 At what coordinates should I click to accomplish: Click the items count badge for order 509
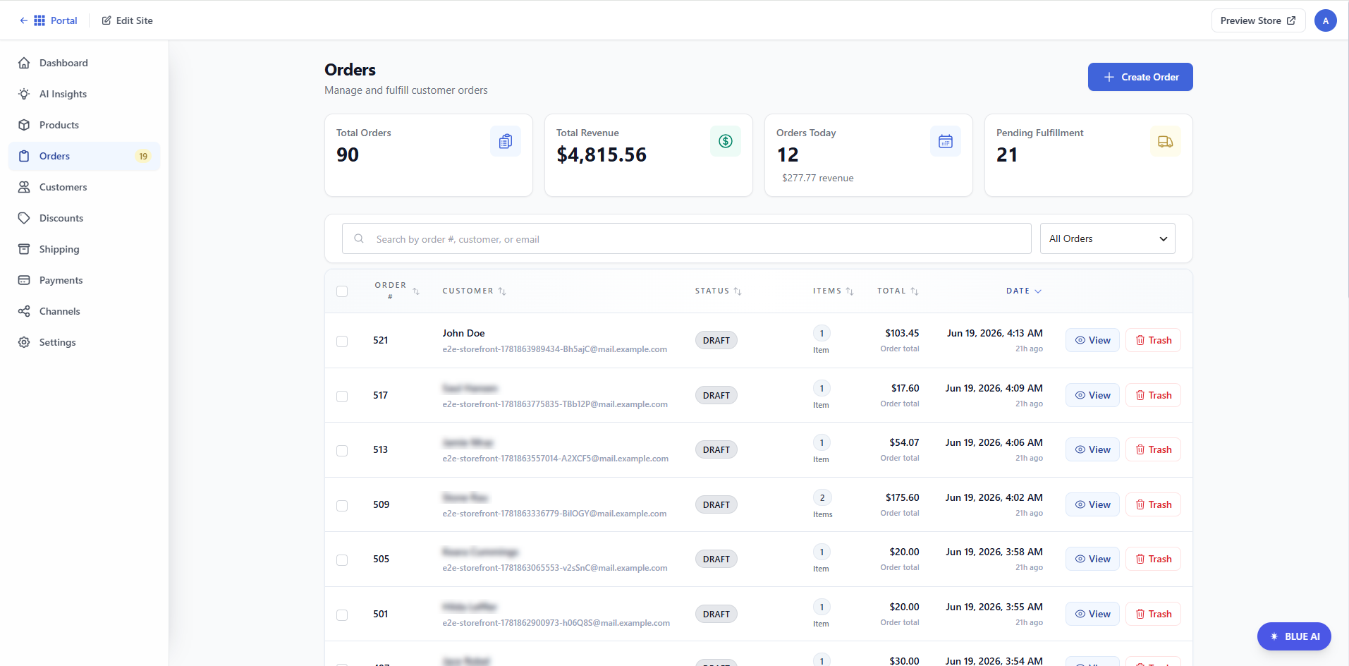822,497
